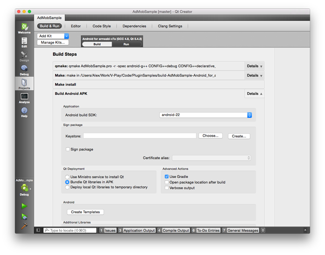Open the Clang Settings tab

click(170, 26)
